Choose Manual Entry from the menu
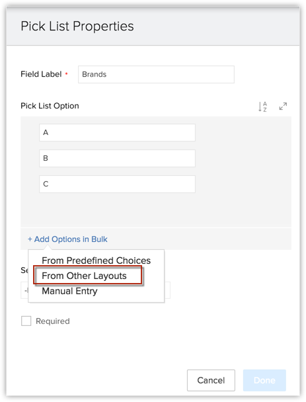The width and height of the screenshot is (306, 402). [x=69, y=291]
